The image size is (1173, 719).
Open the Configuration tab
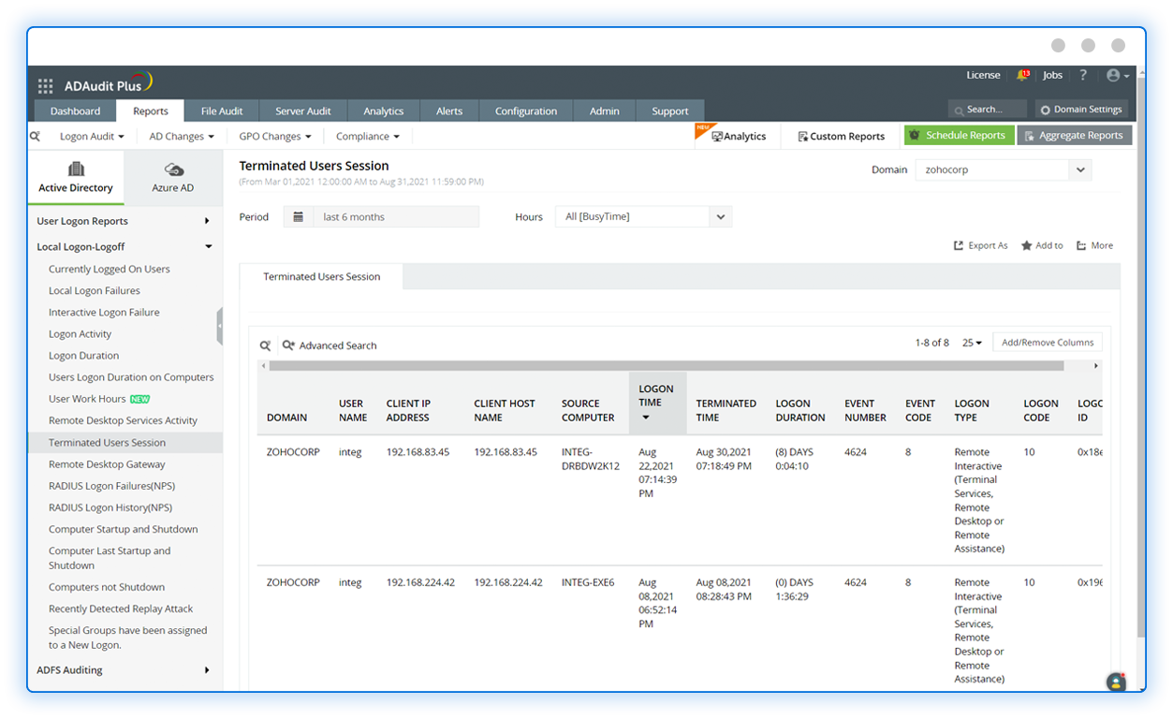click(526, 110)
